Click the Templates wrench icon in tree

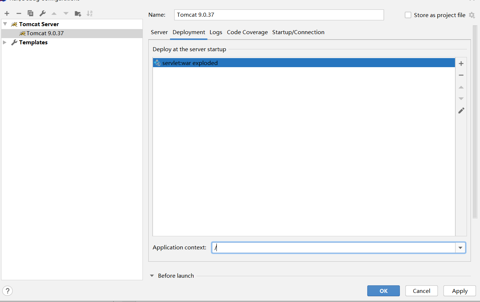(x=14, y=42)
